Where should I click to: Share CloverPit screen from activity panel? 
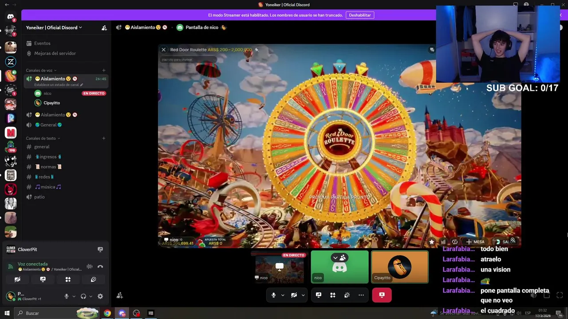(x=100, y=249)
